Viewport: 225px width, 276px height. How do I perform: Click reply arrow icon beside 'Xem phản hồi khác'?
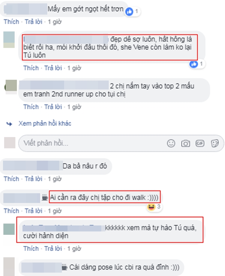[x=9, y=124]
